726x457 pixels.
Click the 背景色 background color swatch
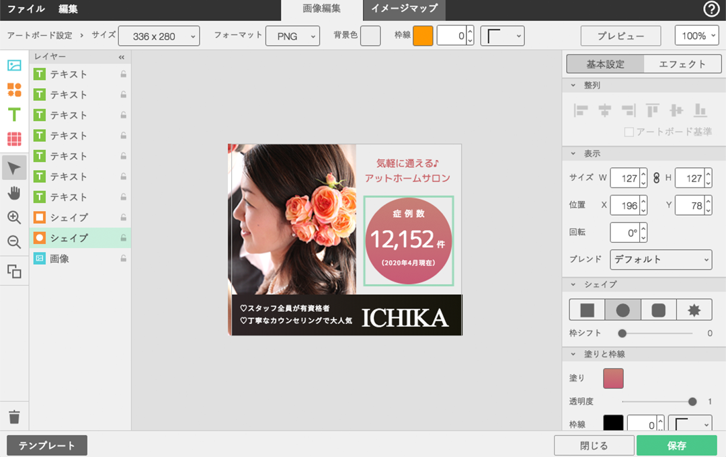click(x=370, y=36)
